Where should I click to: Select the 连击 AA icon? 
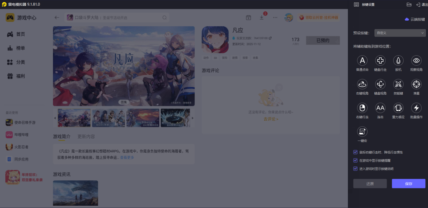point(380,108)
